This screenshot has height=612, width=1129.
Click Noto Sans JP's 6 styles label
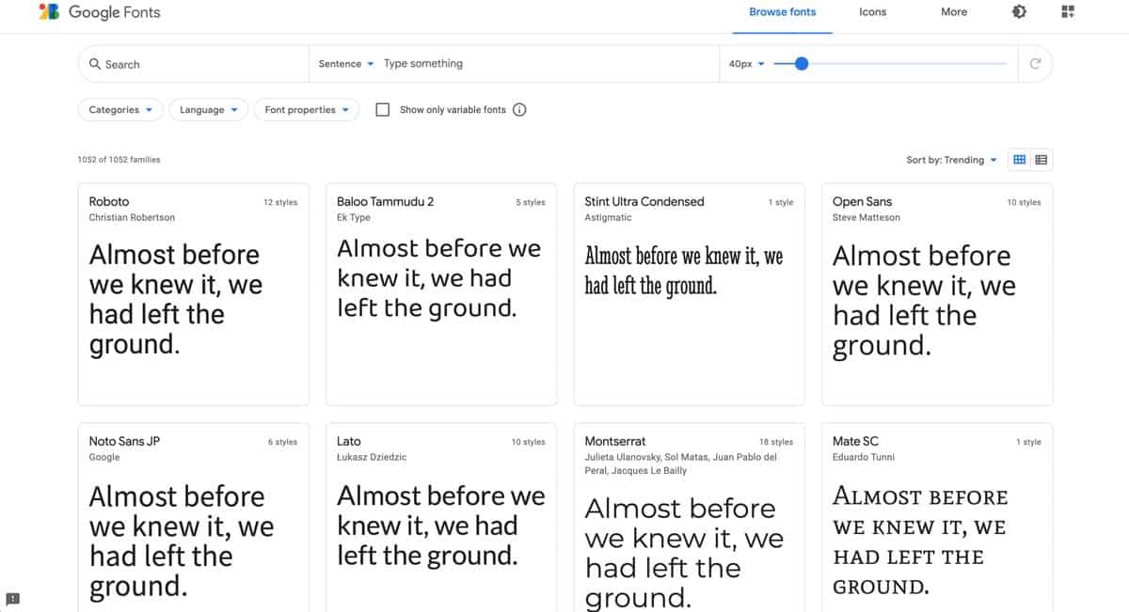coord(282,442)
